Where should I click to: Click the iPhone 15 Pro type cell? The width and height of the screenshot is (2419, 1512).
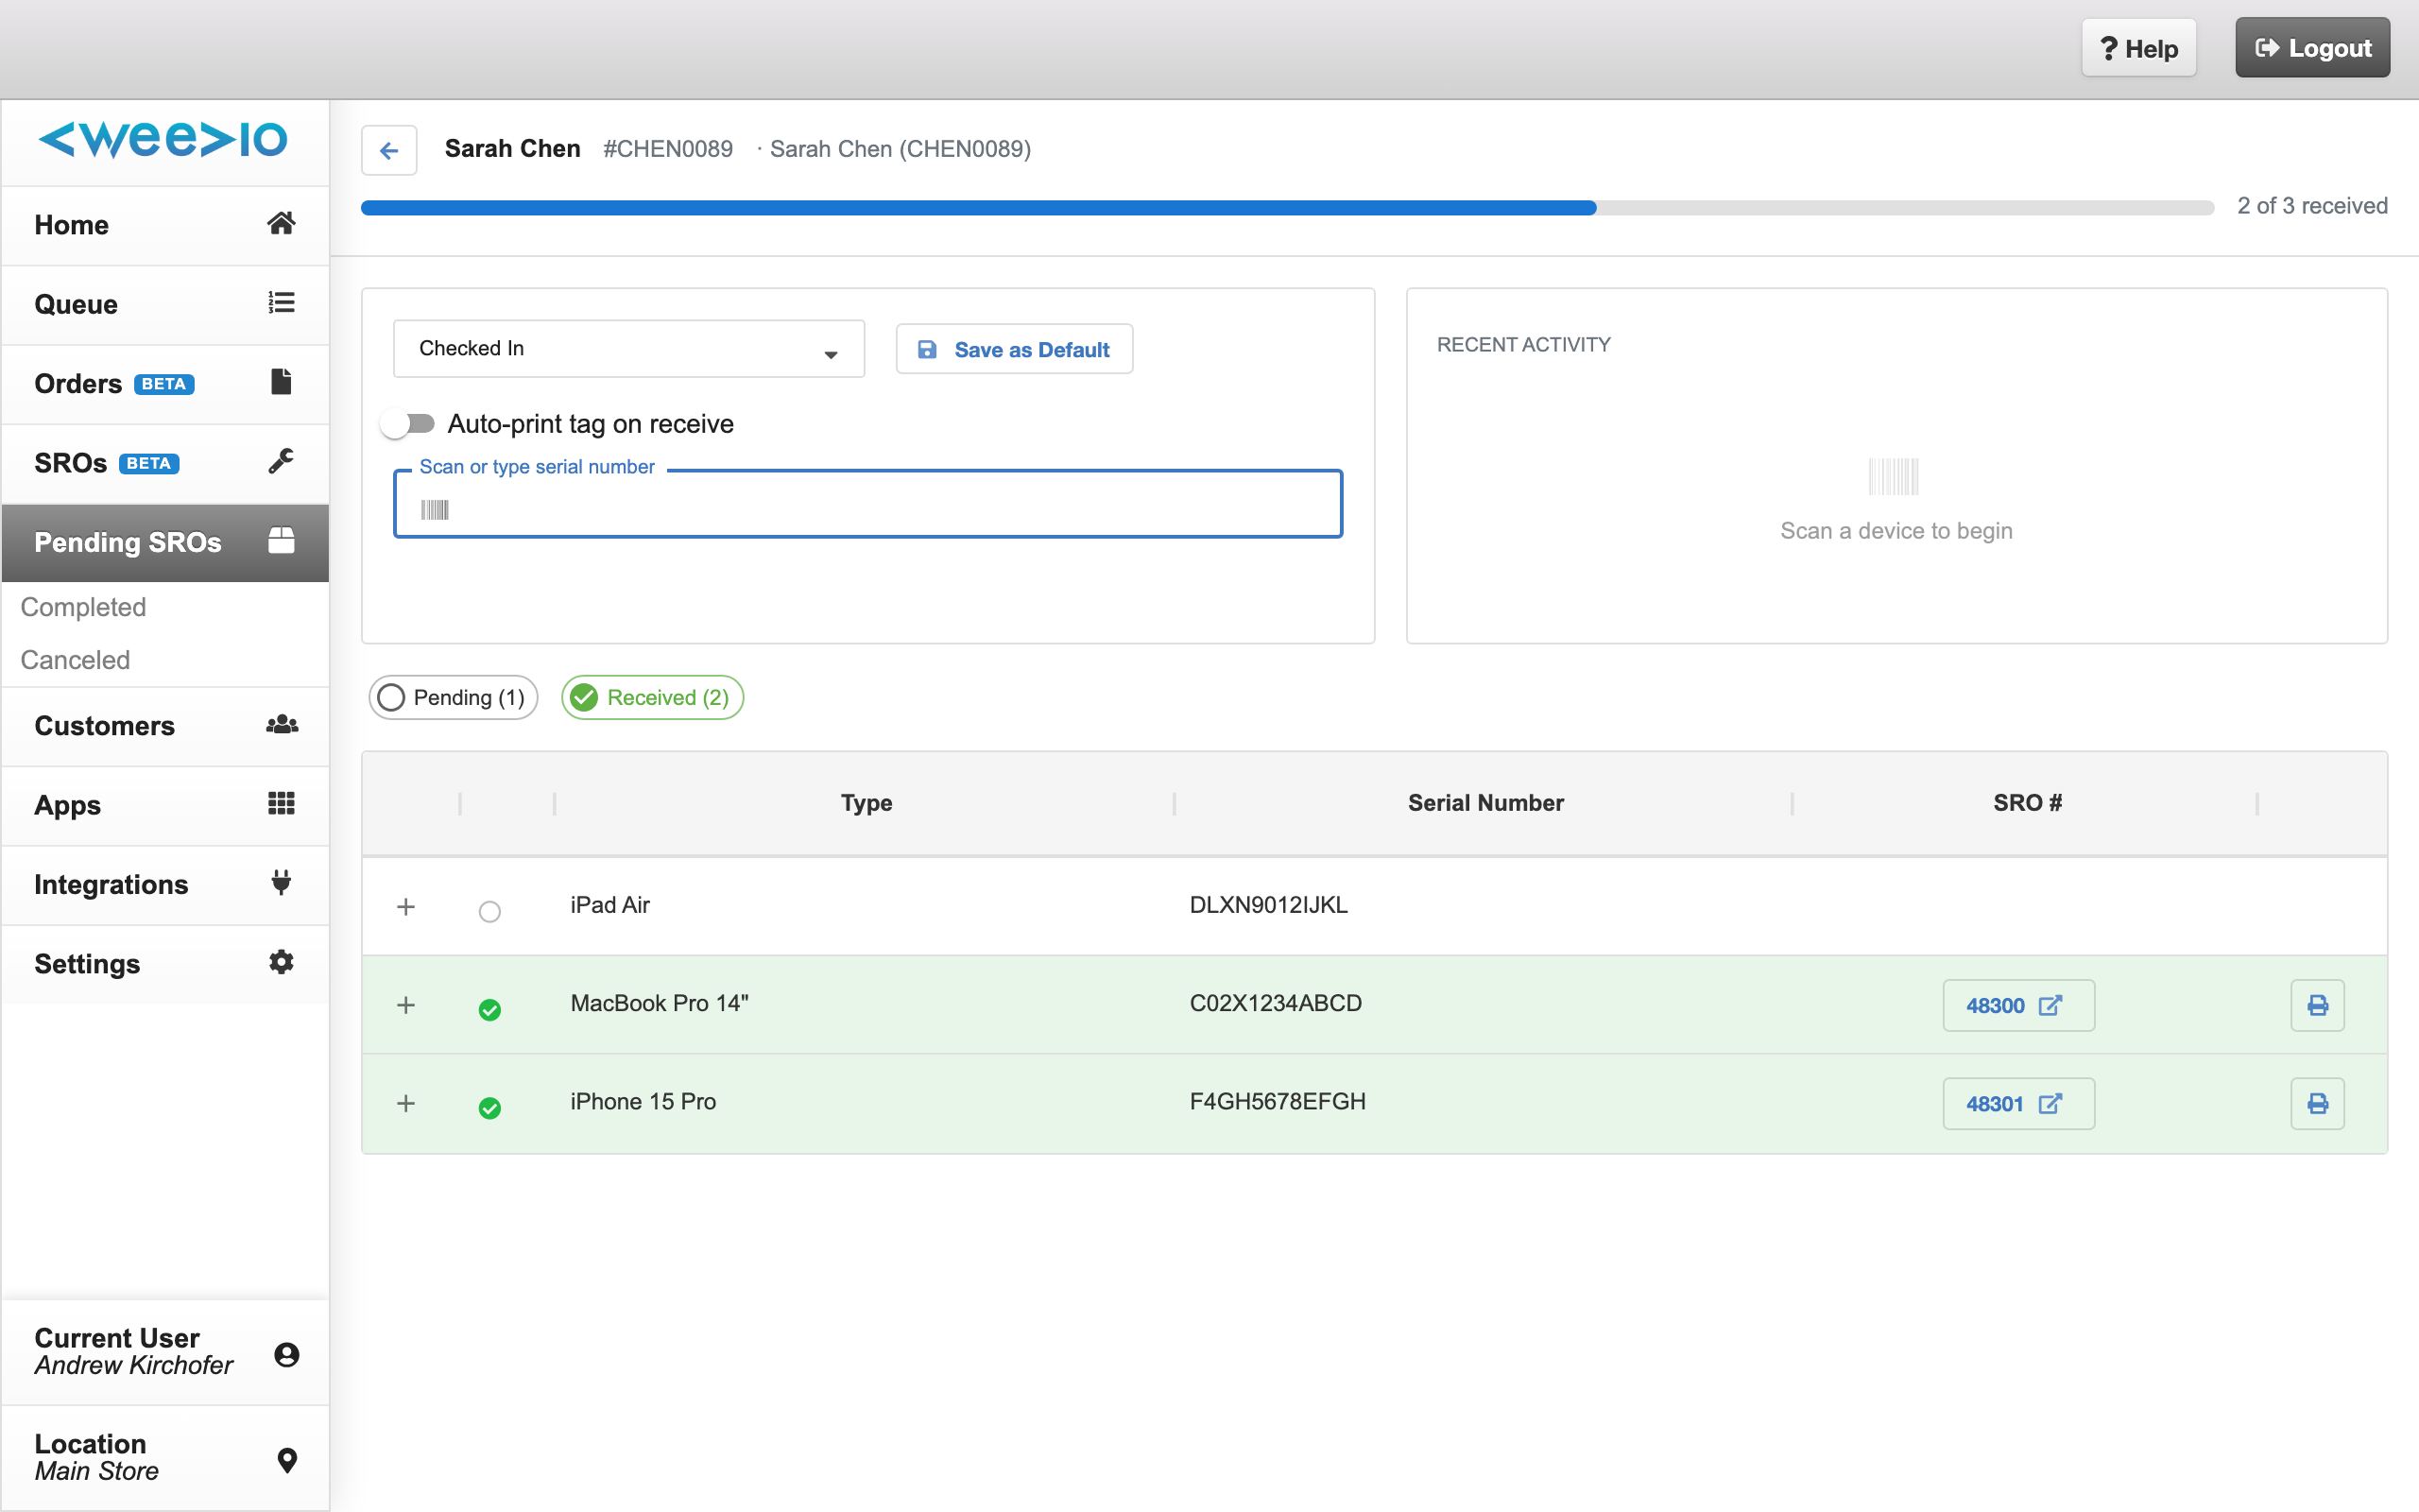click(x=643, y=1101)
